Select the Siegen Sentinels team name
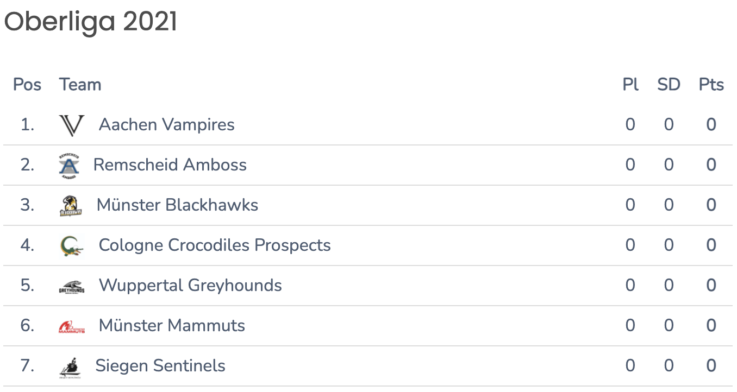Viewport: 737px width, 392px height. click(x=160, y=366)
